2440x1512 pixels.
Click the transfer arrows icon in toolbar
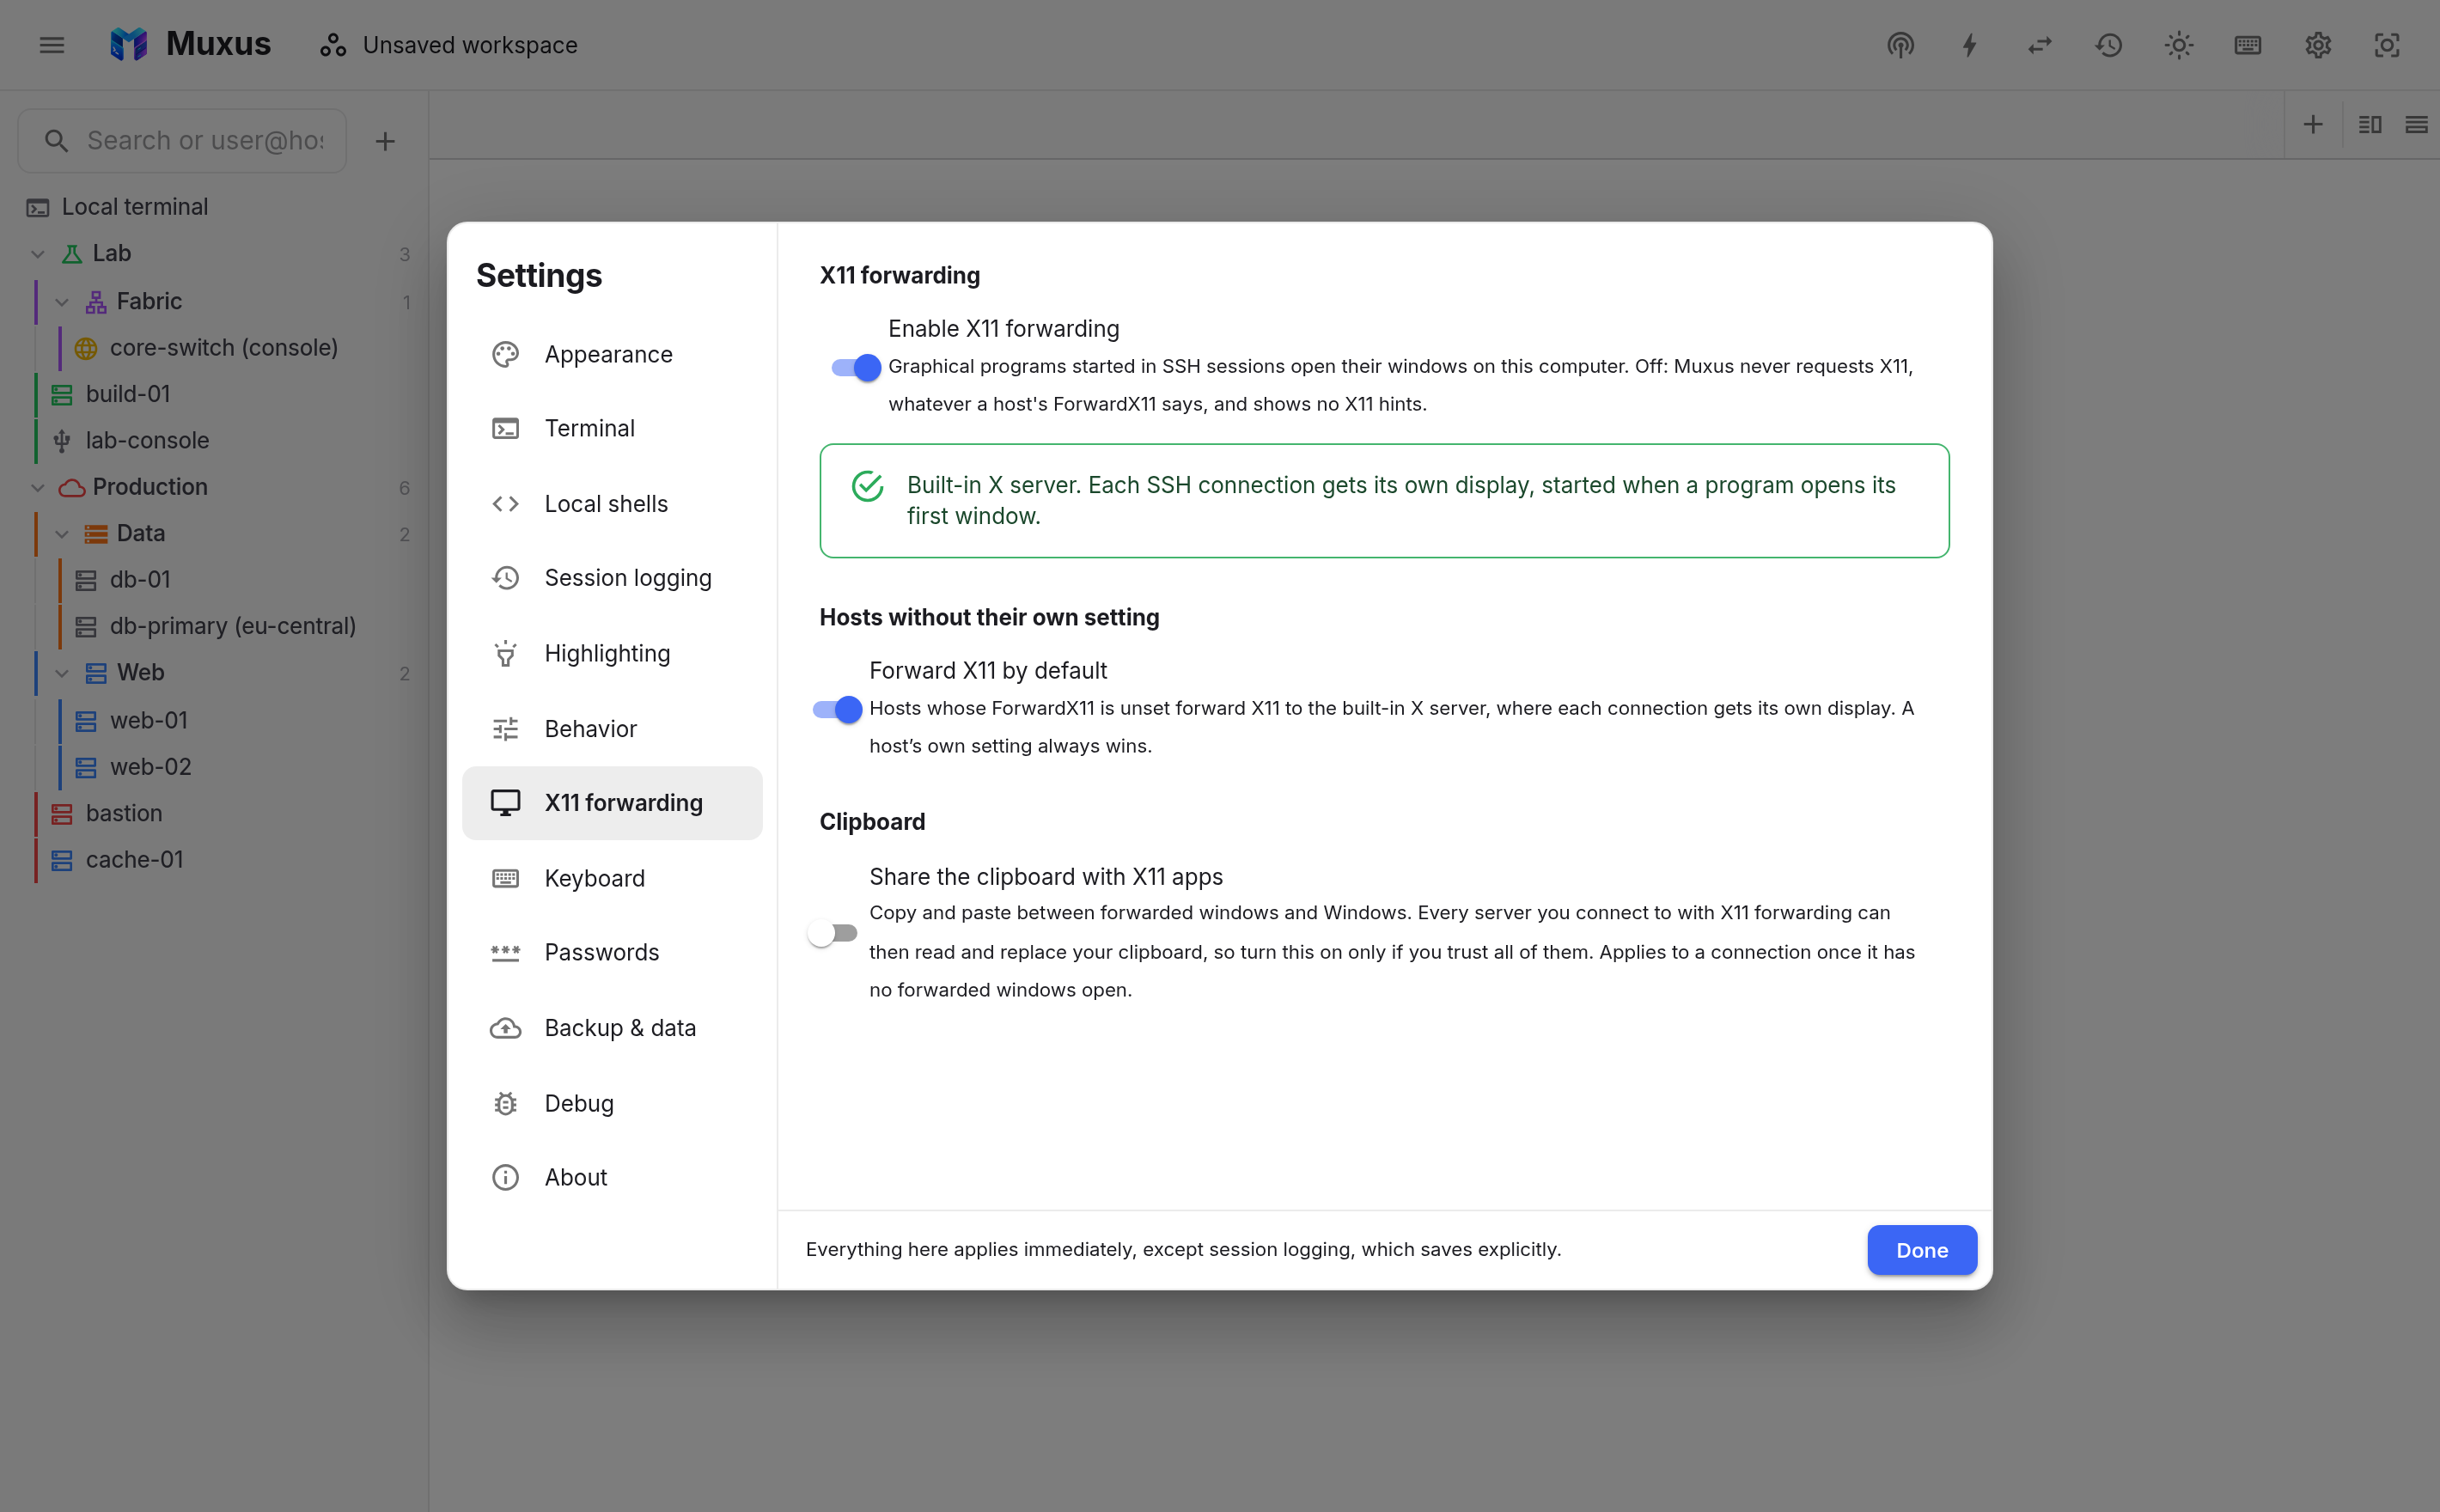(x=2040, y=45)
